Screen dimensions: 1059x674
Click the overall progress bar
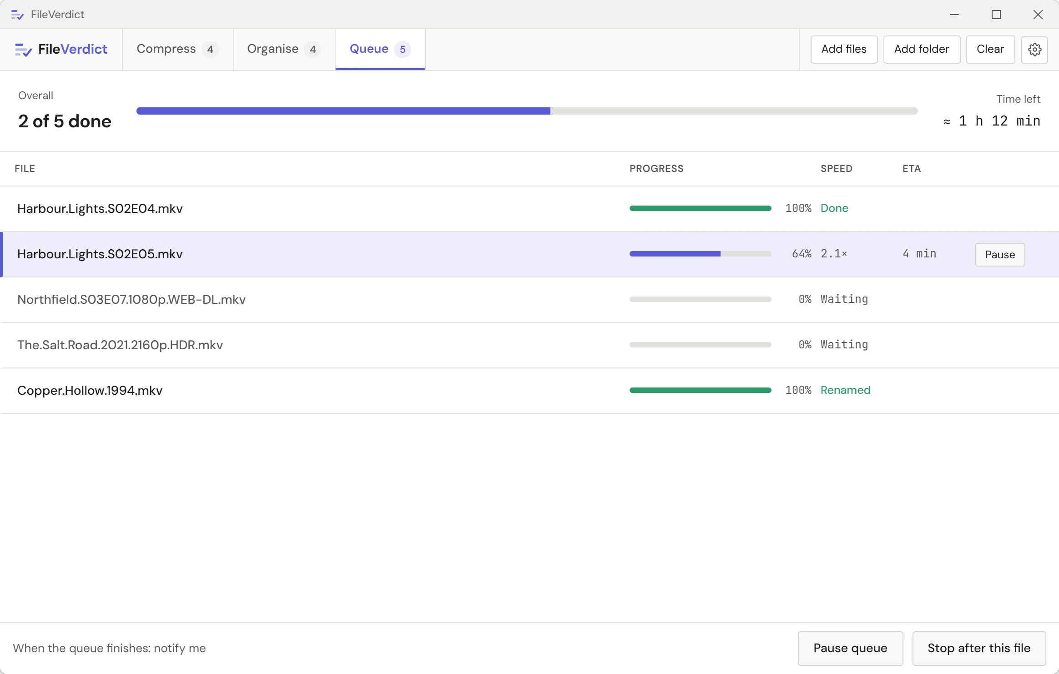pyautogui.click(x=527, y=111)
